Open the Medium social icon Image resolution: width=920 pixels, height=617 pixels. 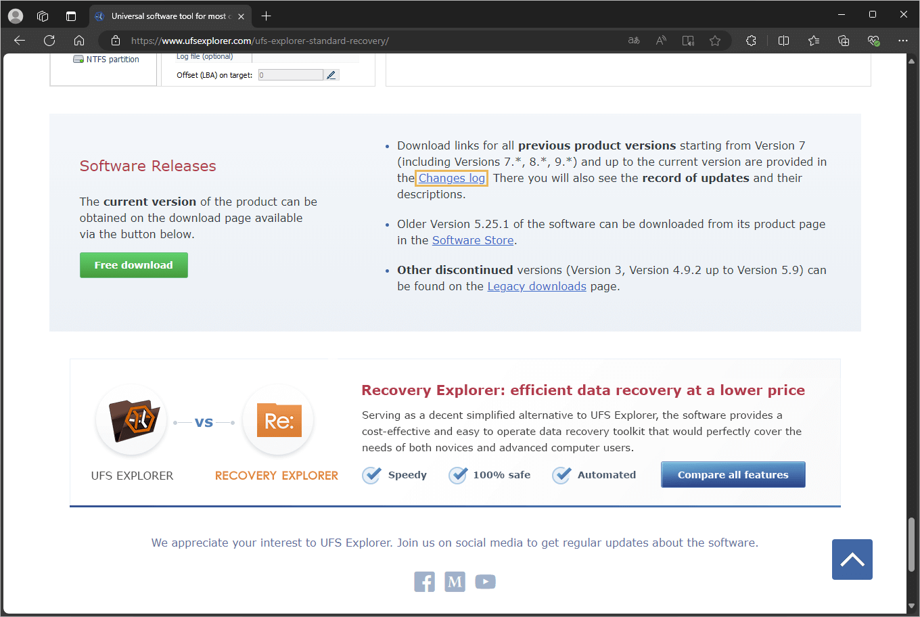455,581
